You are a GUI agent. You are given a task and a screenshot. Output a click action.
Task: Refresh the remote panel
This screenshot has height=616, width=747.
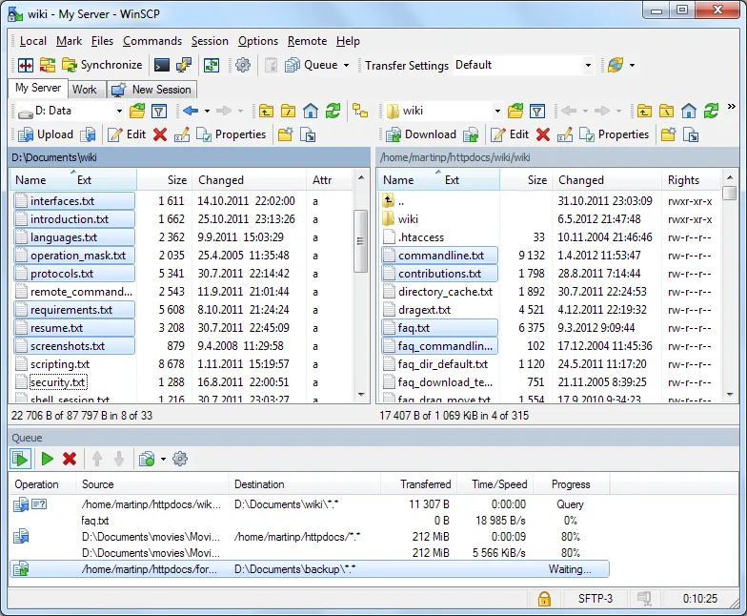pos(711,111)
